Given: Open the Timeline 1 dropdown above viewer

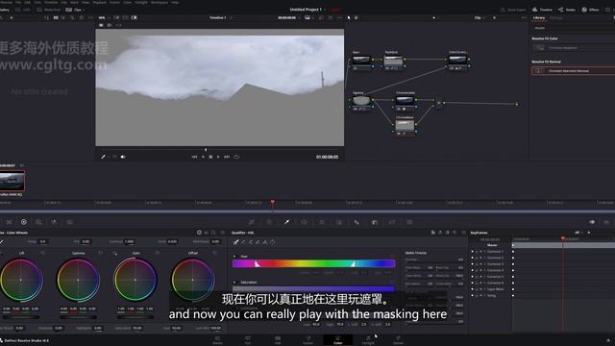Looking at the screenshot, I should click(220, 17).
